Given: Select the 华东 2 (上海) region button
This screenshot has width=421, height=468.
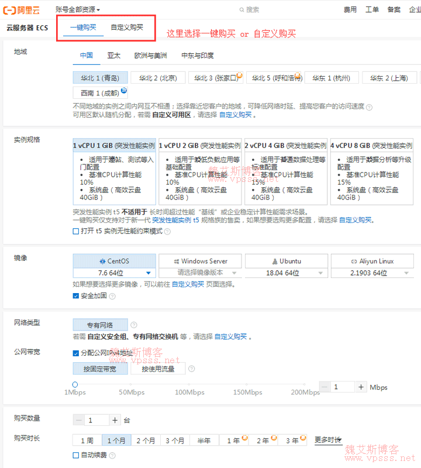Looking at the screenshot, I should pyautogui.click(x=389, y=78).
